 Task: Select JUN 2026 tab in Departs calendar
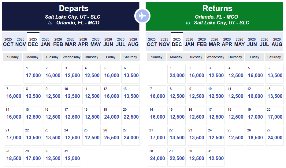click(108, 42)
